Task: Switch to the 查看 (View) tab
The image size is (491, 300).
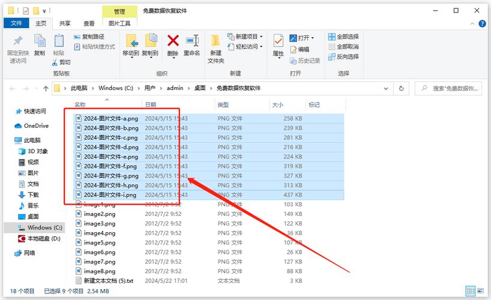Action: click(89, 23)
